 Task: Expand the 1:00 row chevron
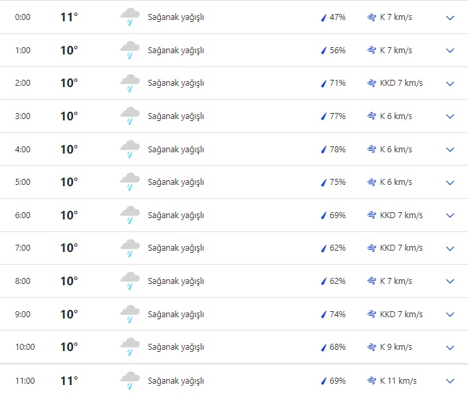point(450,51)
